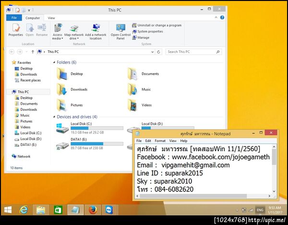Open the Quick Access Toolbar dropdown
This screenshot has height=225, width=288.
[29, 10]
